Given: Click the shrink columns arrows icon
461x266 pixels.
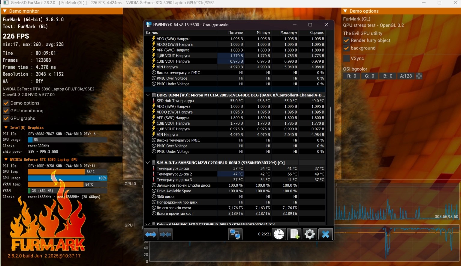Looking at the screenshot, I should click(x=165, y=234).
